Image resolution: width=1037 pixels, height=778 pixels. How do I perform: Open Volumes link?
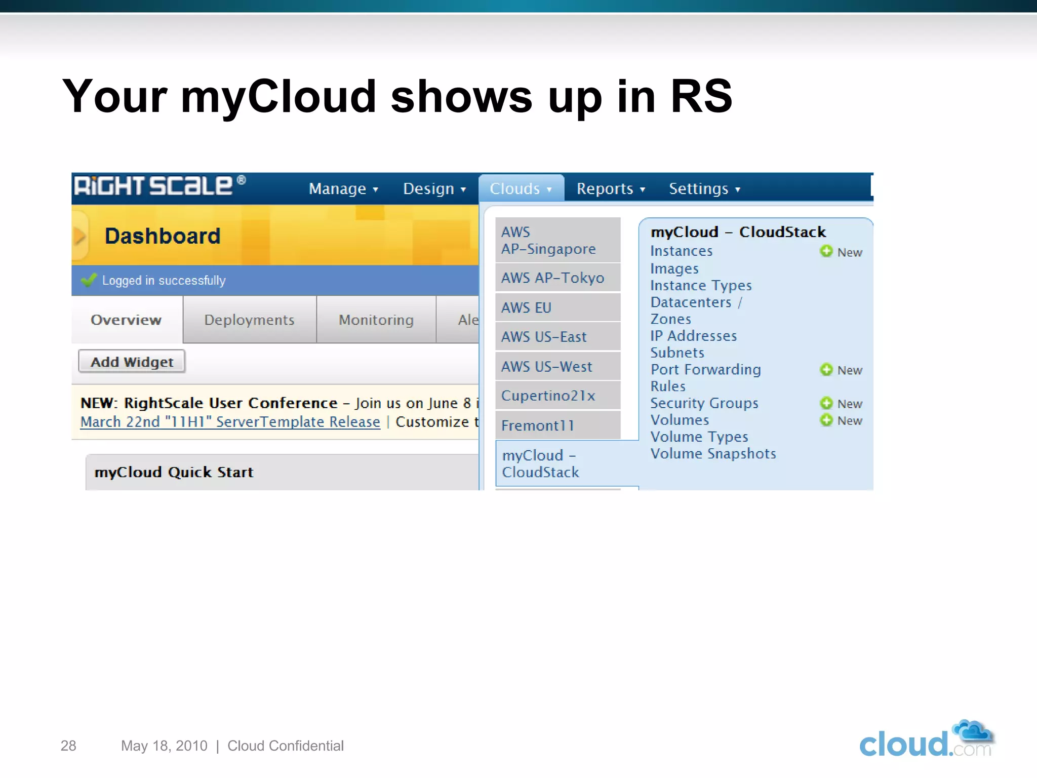[680, 420]
